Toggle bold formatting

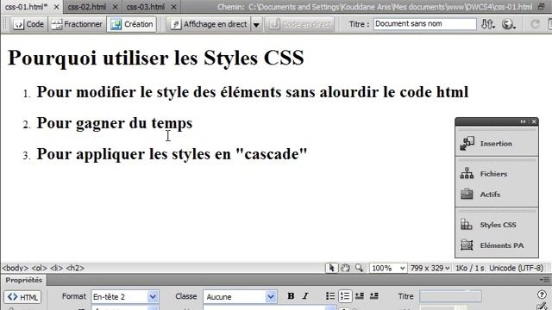291,296
